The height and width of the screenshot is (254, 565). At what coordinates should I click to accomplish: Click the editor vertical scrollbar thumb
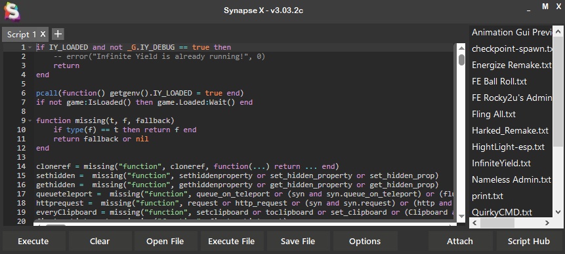461,60
